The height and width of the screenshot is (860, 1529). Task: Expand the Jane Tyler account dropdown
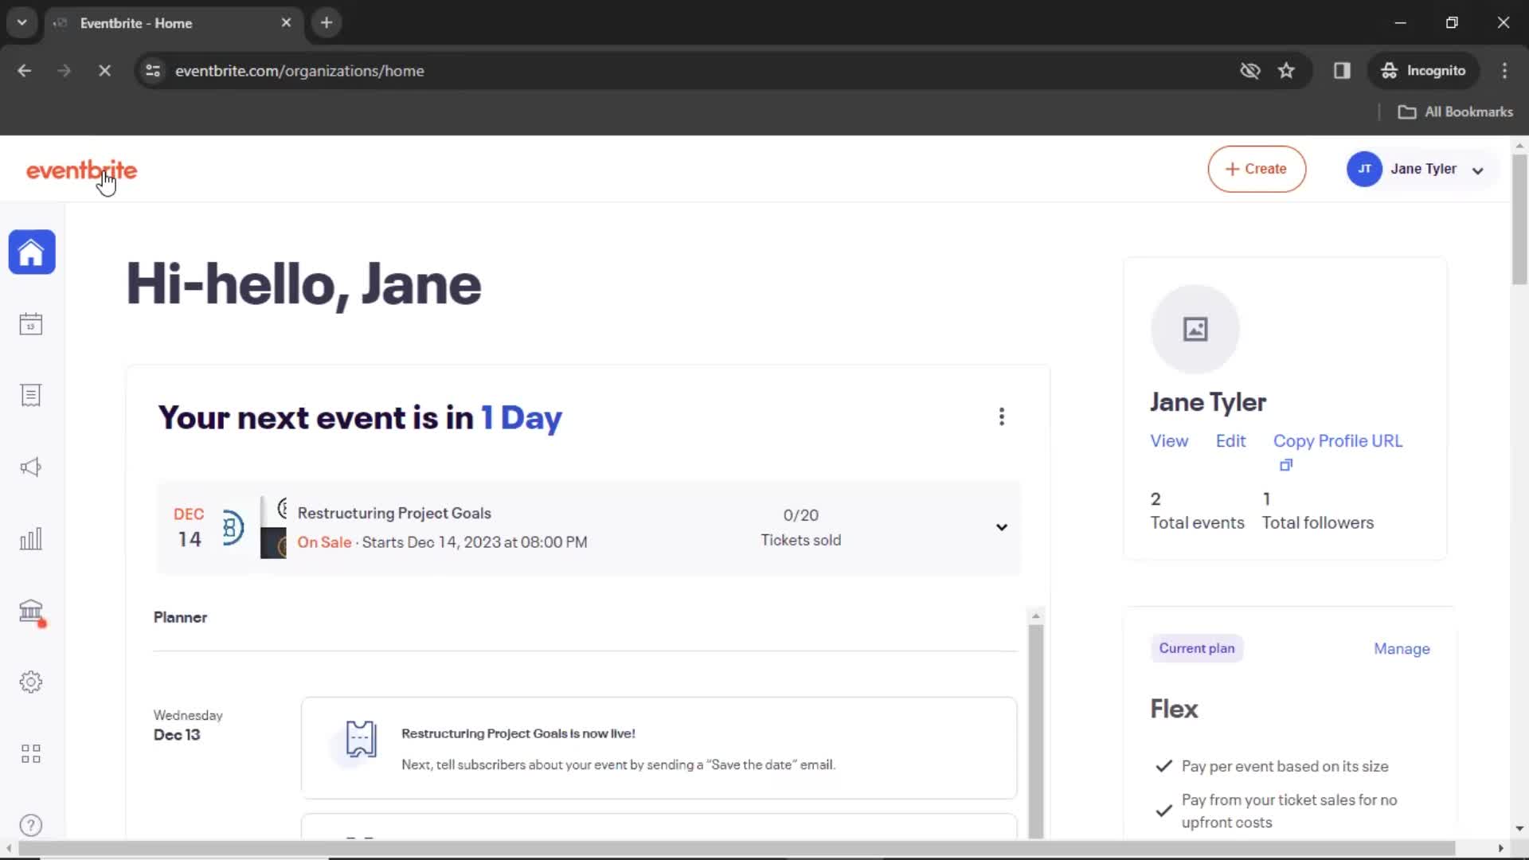[1477, 170]
